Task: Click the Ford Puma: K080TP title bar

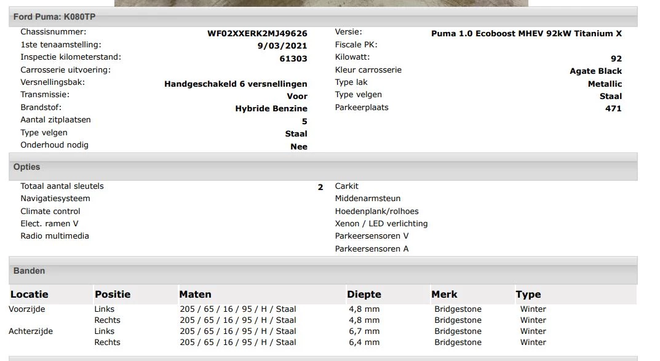Action: point(55,16)
